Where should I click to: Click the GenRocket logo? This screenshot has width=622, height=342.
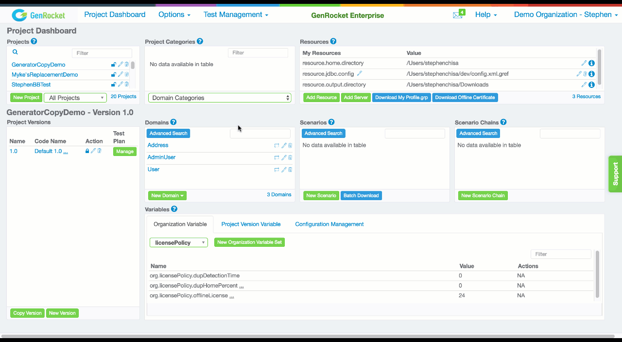(38, 15)
